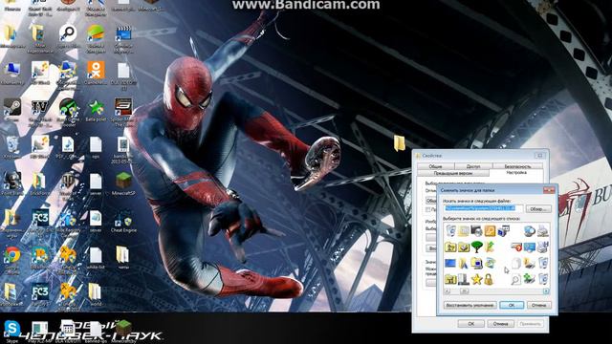The width and height of the screenshot is (612, 344).
Task: Toggle the checkbox in the Properties window
Action: (428, 209)
